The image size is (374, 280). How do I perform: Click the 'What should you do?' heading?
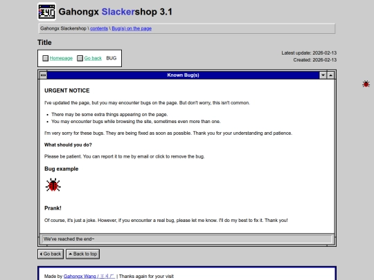point(68,145)
